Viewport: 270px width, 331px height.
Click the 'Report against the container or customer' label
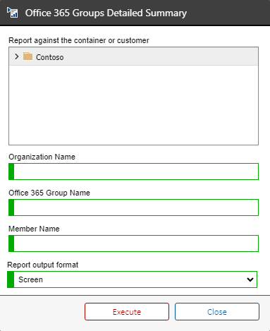[x=79, y=40]
